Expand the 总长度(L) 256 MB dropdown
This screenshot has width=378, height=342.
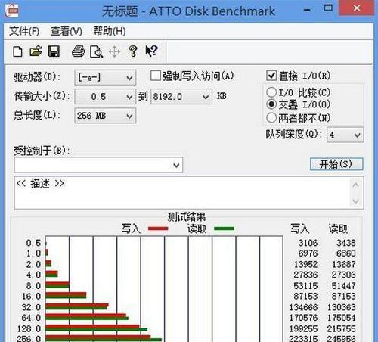105,116
